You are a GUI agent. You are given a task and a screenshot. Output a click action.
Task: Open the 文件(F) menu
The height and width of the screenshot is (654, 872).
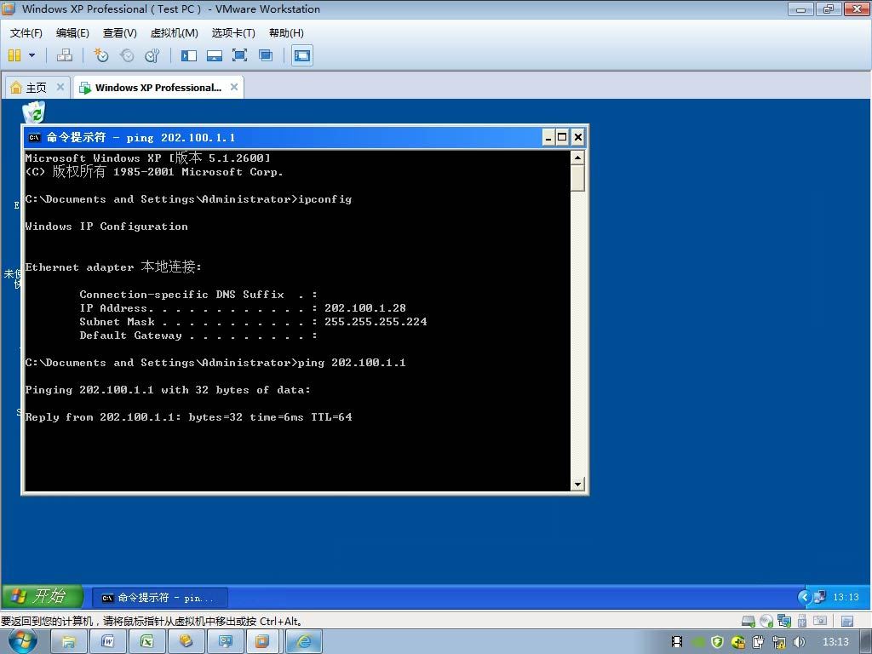pos(26,33)
